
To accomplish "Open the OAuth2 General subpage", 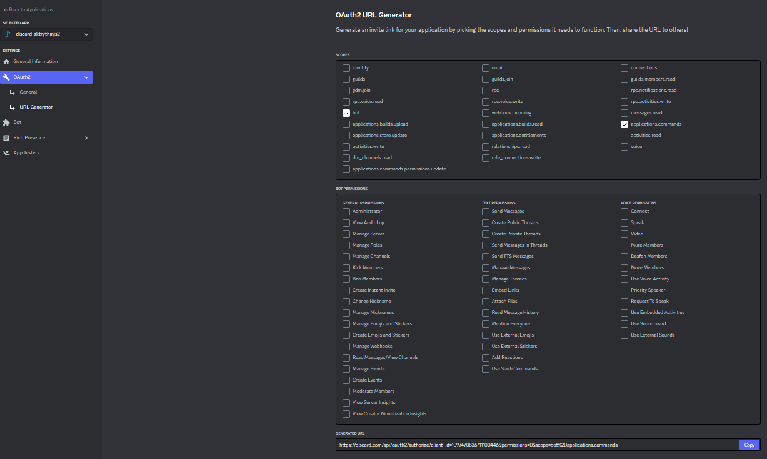I will [x=28, y=91].
